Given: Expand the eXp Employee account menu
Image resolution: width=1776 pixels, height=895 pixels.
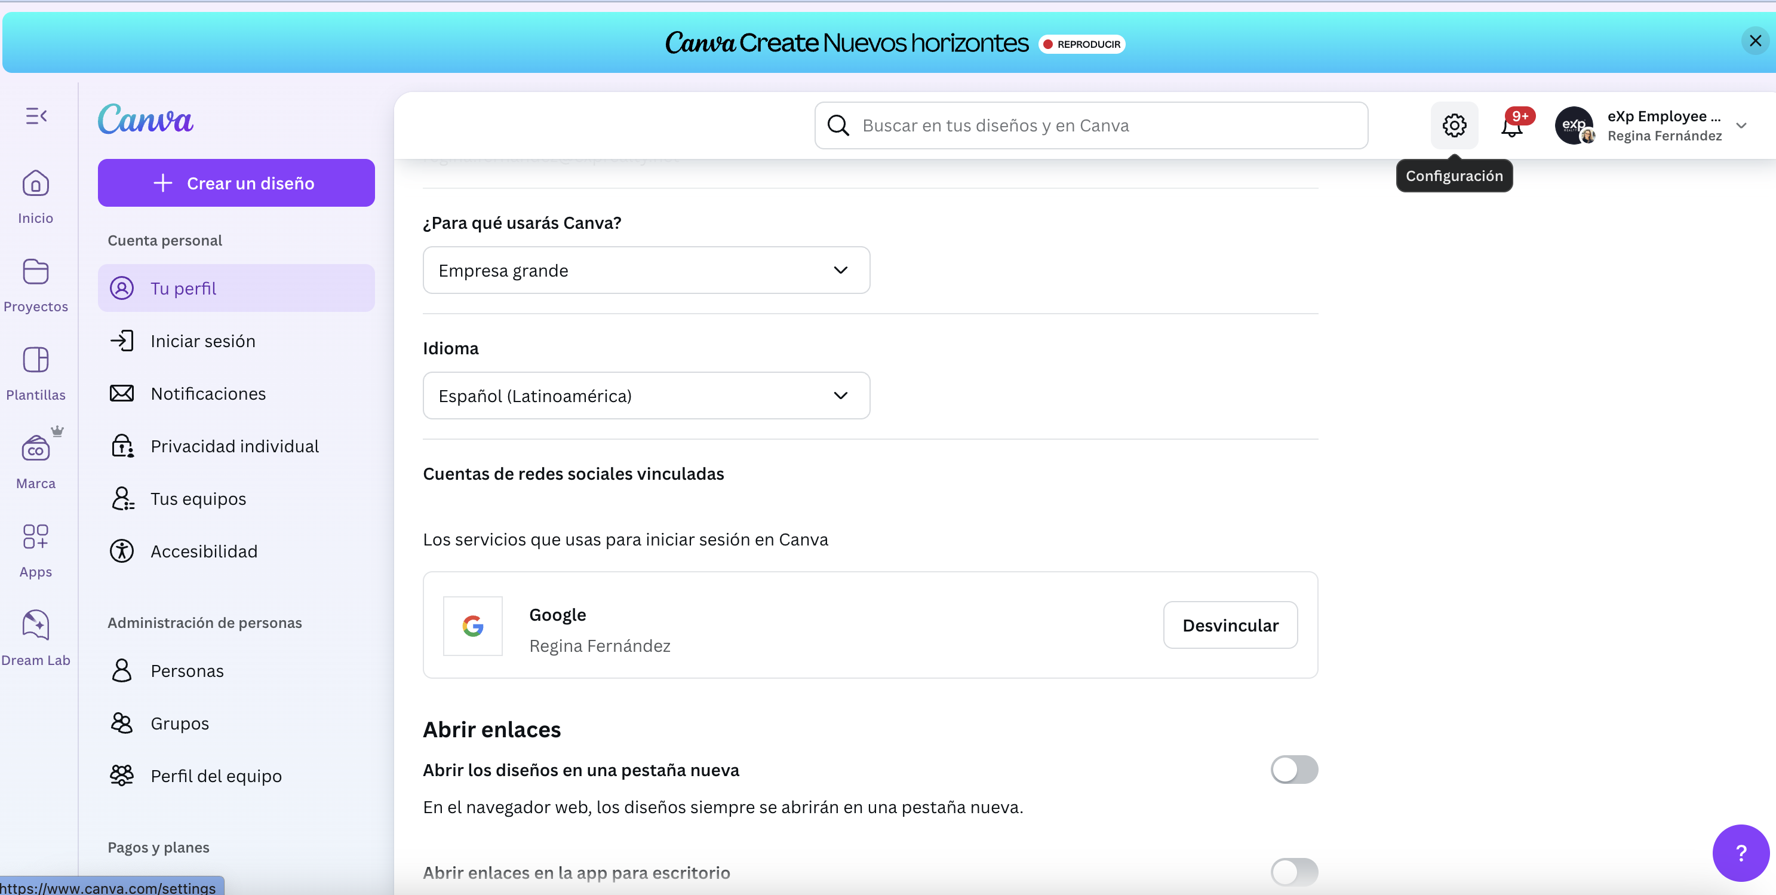Looking at the screenshot, I should click(1740, 126).
